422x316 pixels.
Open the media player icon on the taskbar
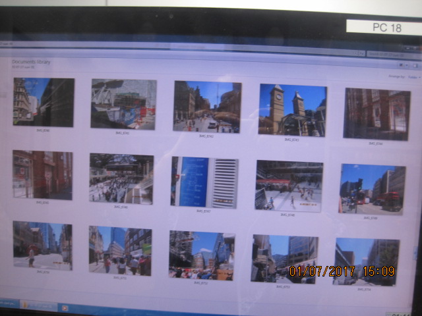65,308
